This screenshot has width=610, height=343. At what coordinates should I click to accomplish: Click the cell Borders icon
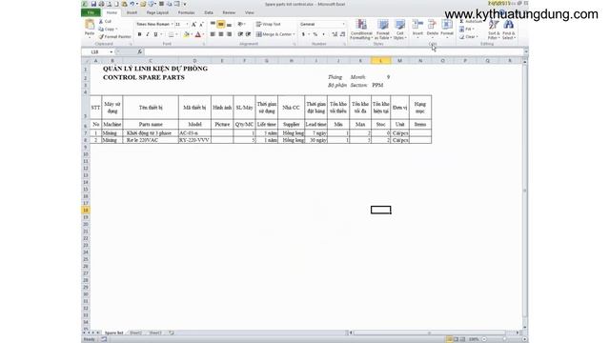[171, 34]
